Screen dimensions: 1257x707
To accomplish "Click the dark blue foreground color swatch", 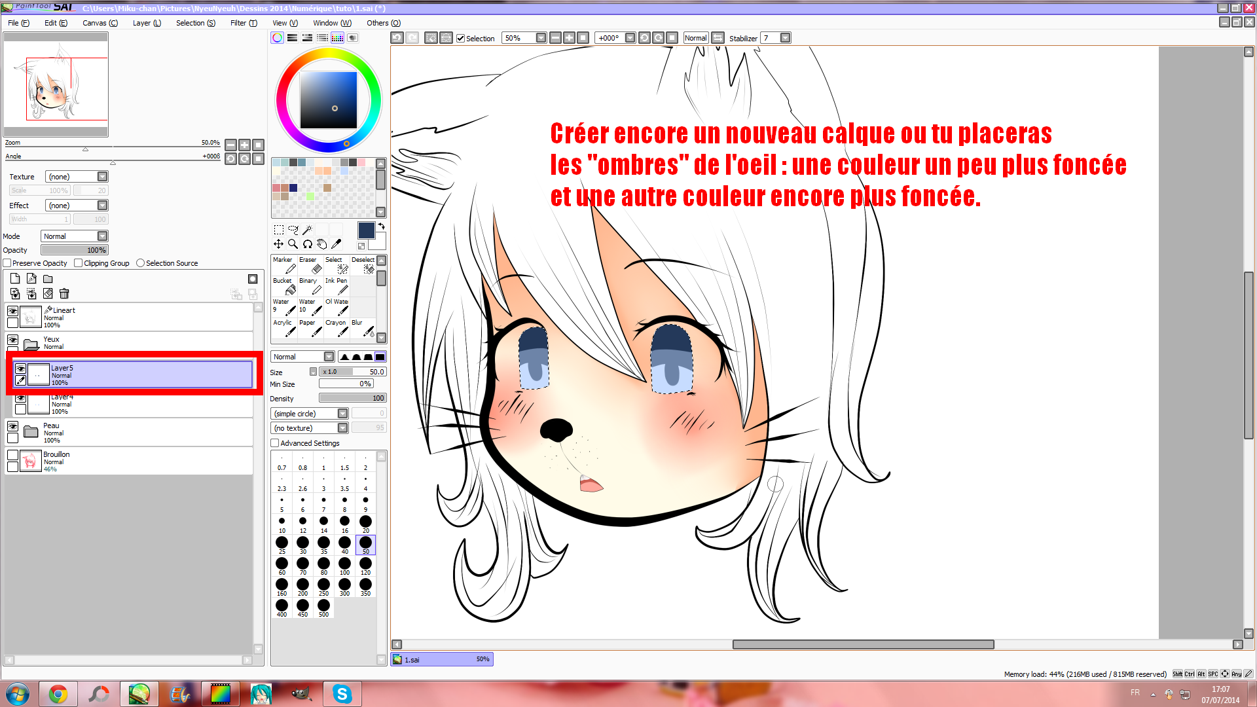I will pyautogui.click(x=366, y=230).
